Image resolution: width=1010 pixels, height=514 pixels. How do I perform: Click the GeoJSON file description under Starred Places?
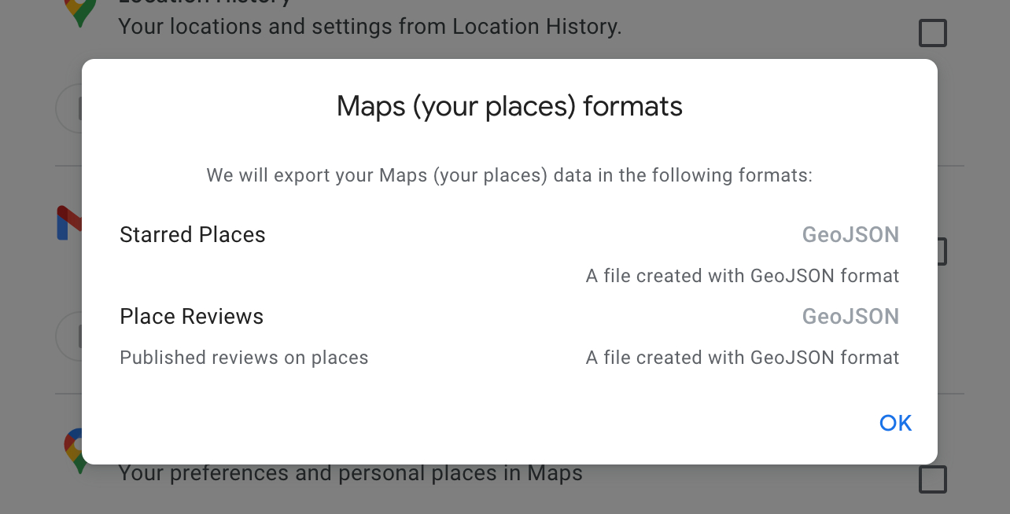tap(742, 276)
